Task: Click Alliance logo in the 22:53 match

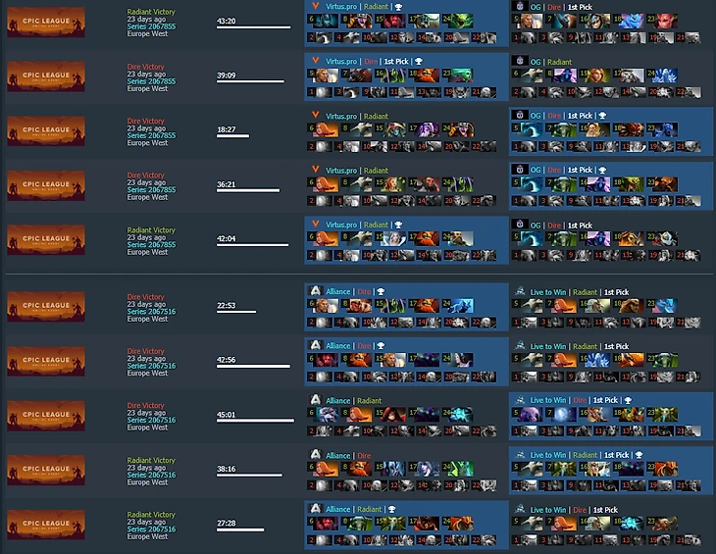Action: [x=315, y=290]
